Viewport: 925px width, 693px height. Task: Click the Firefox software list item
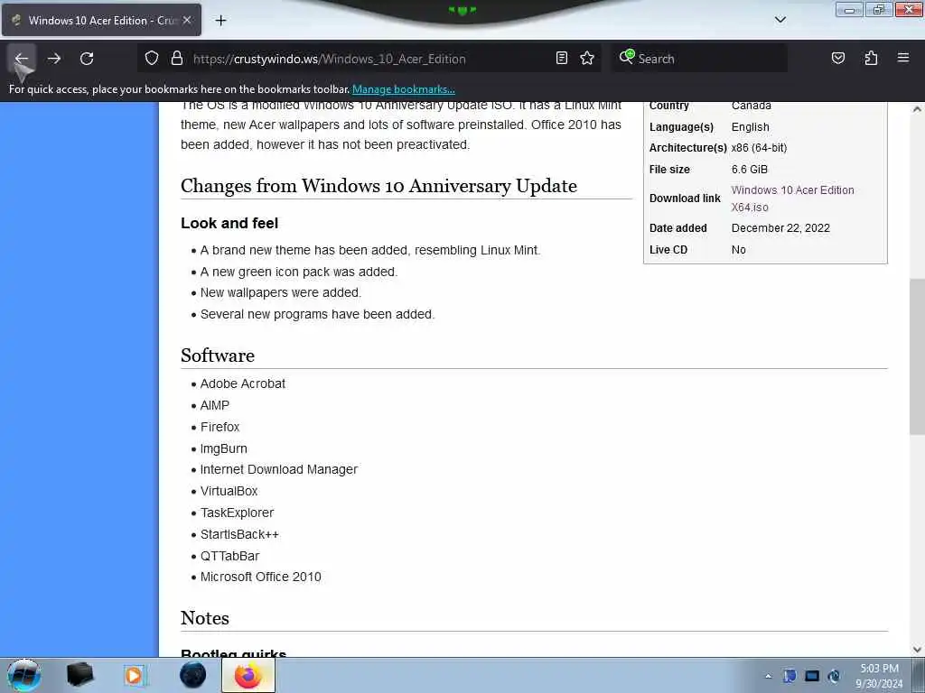[x=220, y=427]
